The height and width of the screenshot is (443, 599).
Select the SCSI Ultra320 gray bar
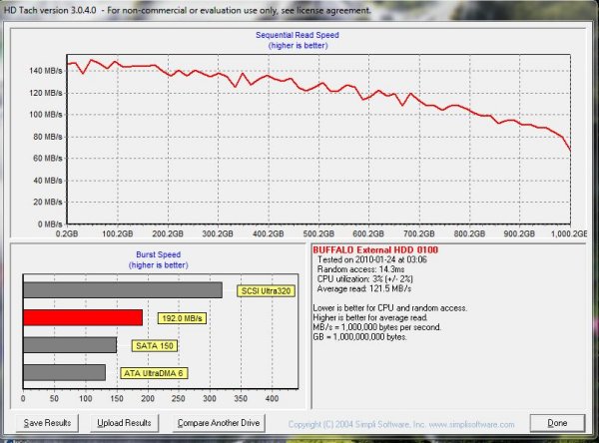point(123,290)
